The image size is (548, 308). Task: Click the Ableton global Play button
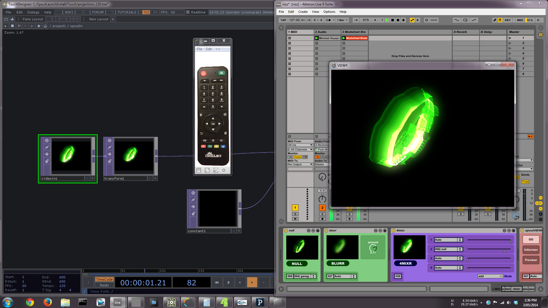pyautogui.click(x=387, y=20)
